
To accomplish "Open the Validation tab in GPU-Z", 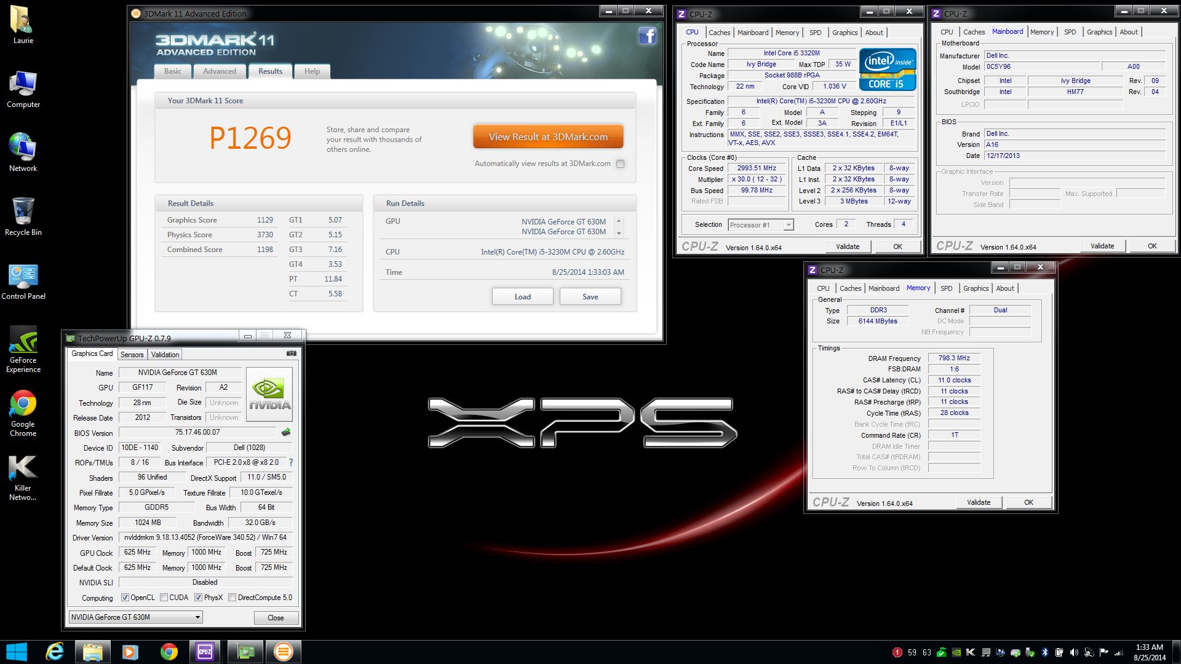I will [165, 355].
